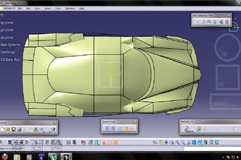Open the ENOVIA V5 menu
The width and height of the screenshot is (241, 160).
click(9, 9)
